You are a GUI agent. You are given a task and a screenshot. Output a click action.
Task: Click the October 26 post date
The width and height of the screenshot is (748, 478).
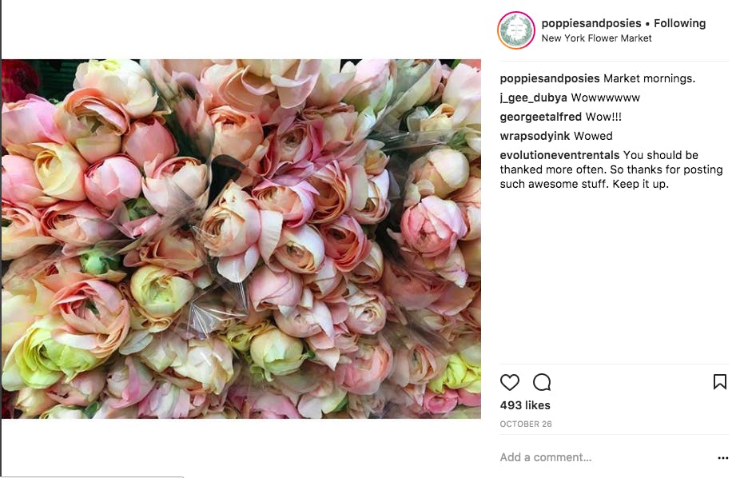tap(526, 424)
